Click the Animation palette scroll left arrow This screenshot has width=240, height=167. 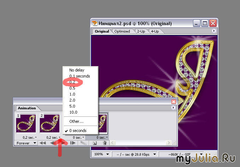[x=112, y=143]
